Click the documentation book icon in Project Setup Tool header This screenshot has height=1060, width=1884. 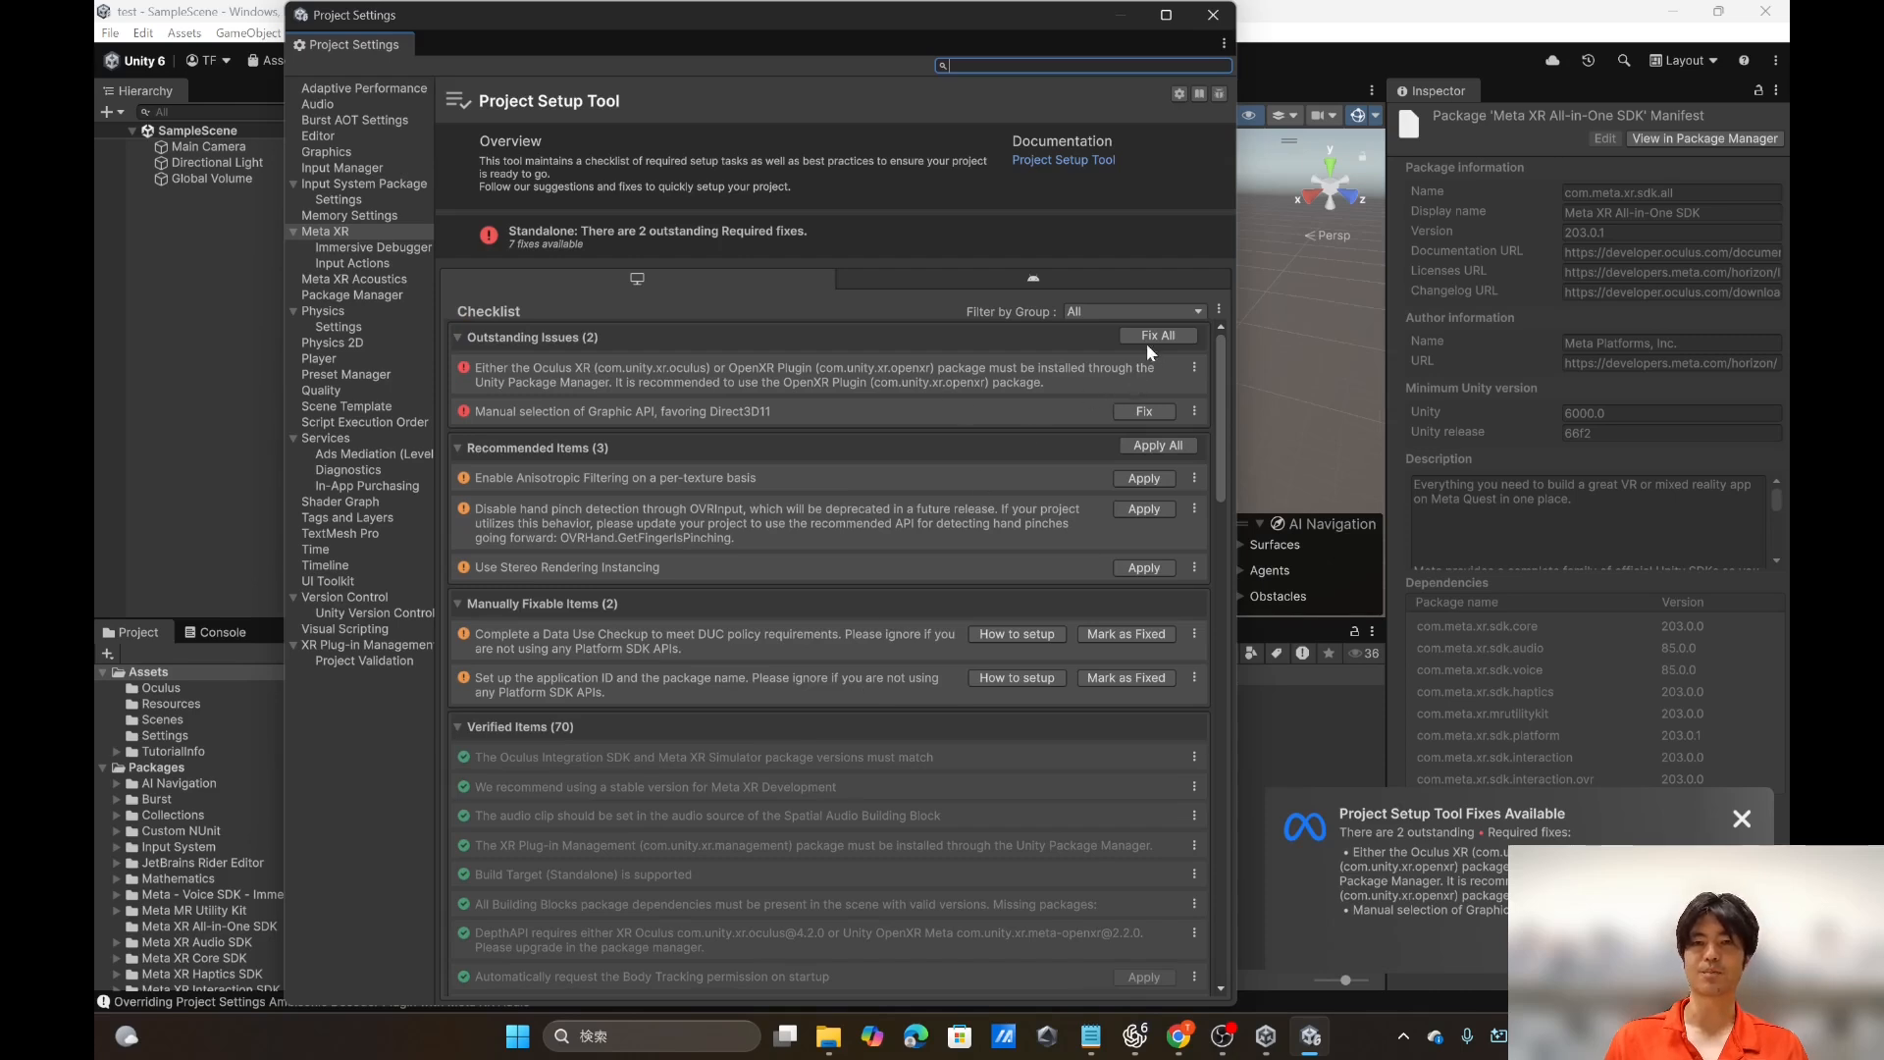coord(1199,94)
